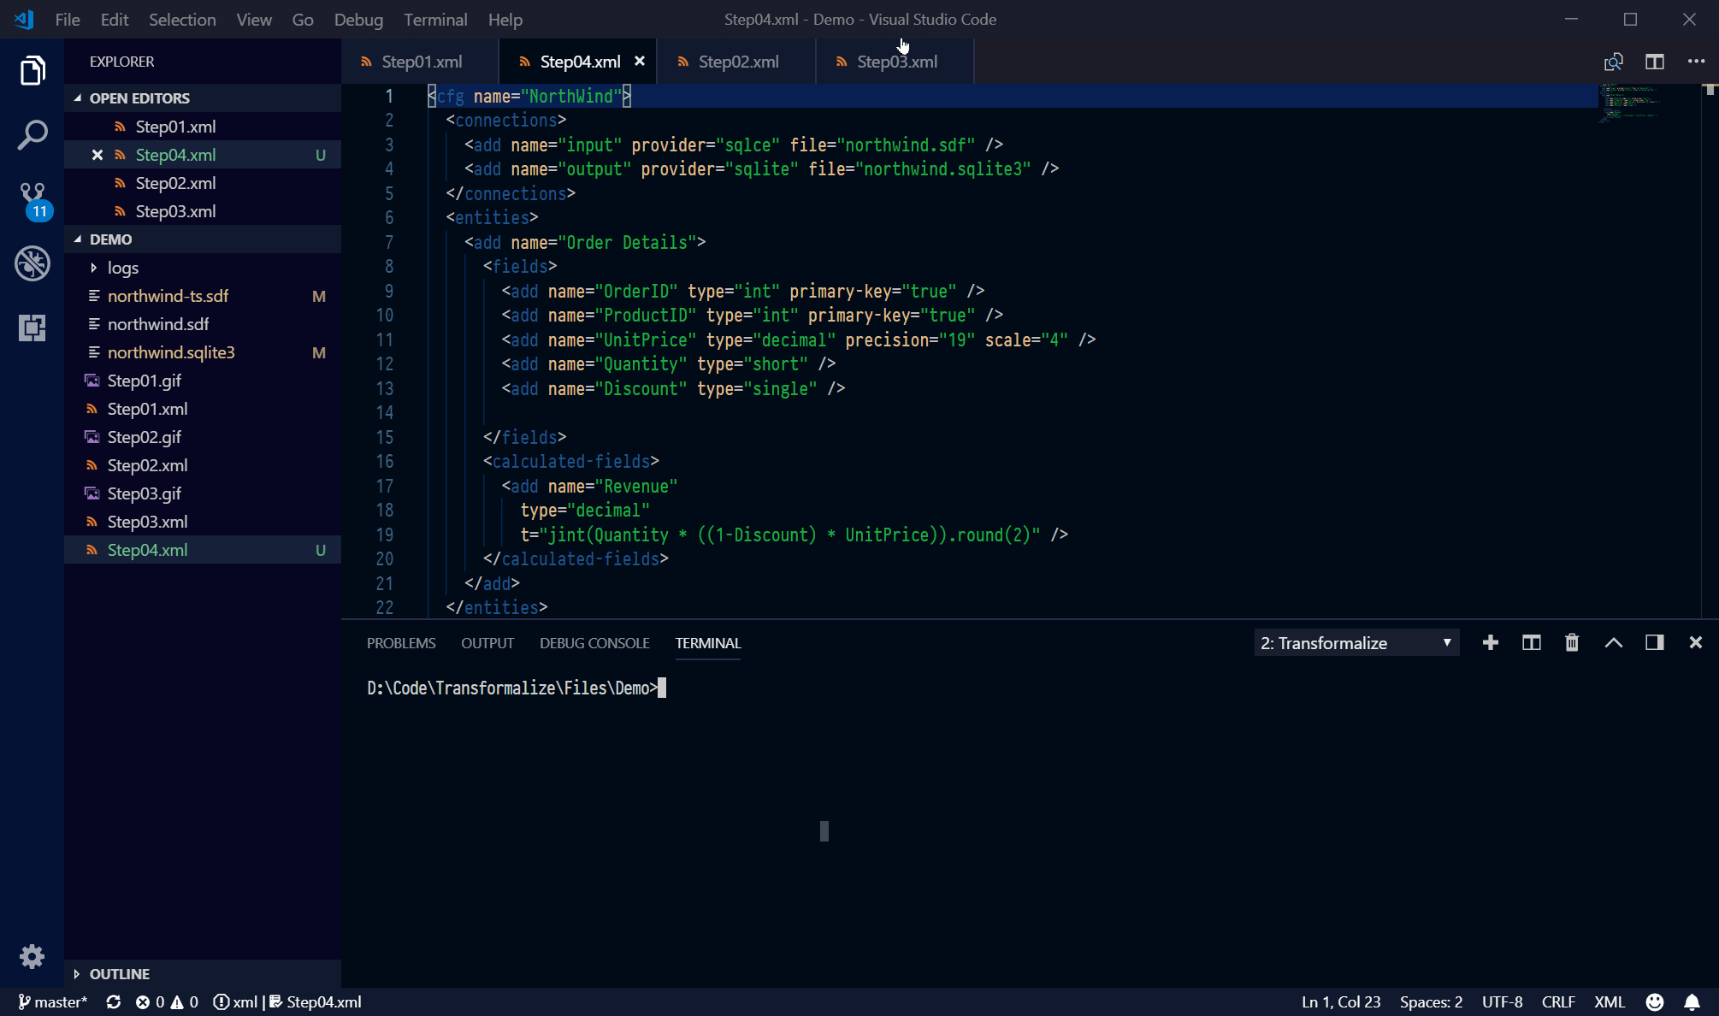Open the terminal selector dropdown Transformalize
This screenshot has height=1016, width=1719.
pyautogui.click(x=1356, y=643)
